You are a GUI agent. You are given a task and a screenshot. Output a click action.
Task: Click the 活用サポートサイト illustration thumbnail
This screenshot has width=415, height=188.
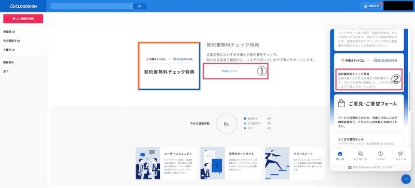click(213, 163)
